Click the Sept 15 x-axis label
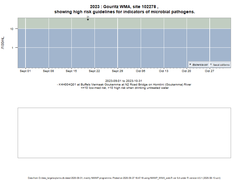 (x=71, y=71)
